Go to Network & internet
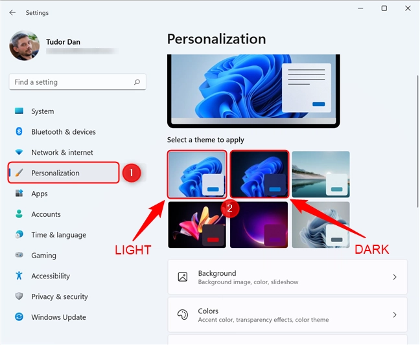 [x=62, y=153]
